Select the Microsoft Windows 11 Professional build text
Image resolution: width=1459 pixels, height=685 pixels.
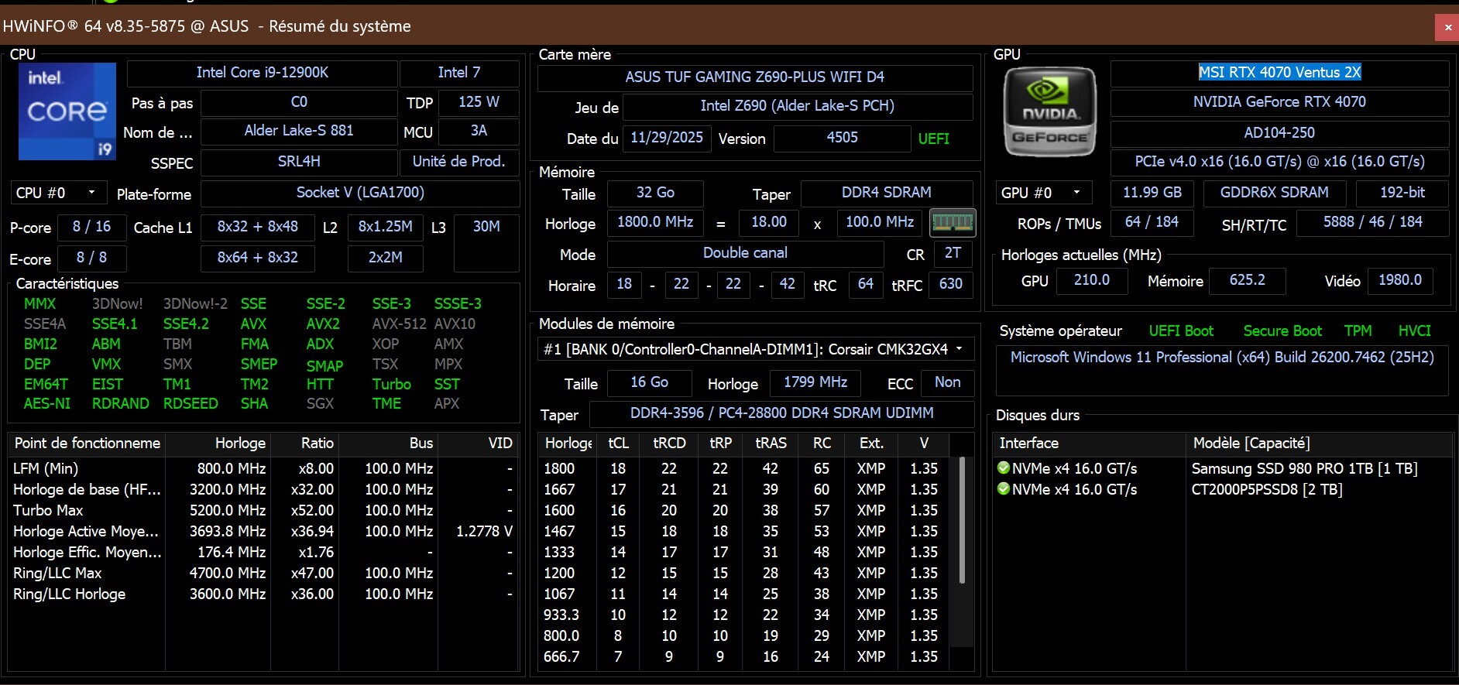click(1222, 358)
